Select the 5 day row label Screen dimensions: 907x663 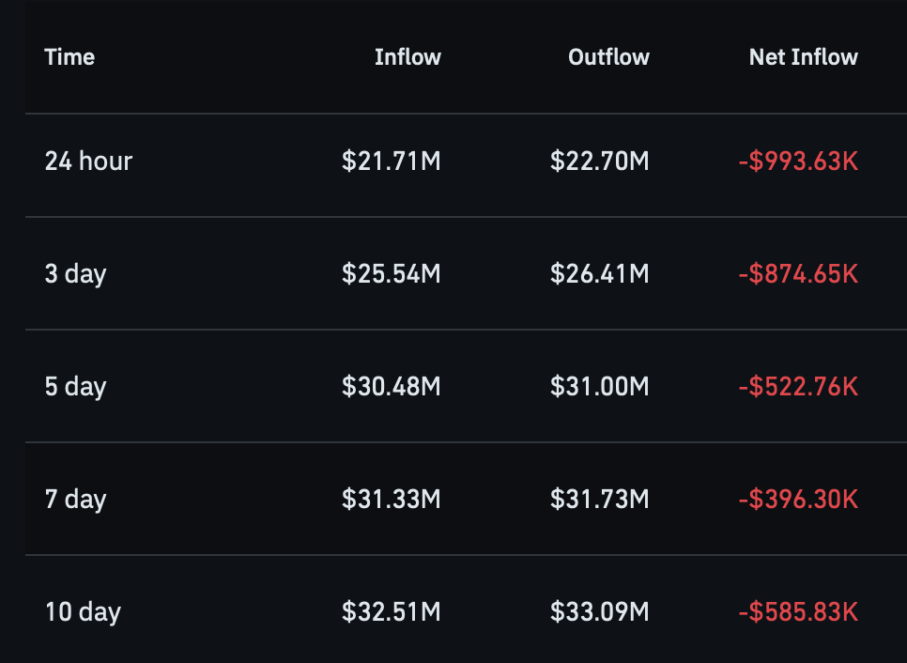[x=76, y=387]
